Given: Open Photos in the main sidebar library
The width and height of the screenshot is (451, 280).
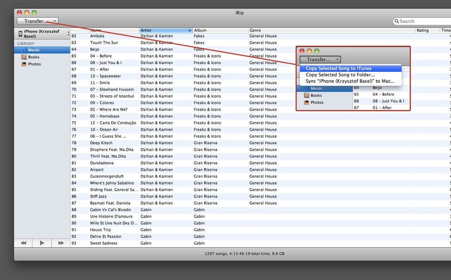Looking at the screenshot, I should point(35,64).
